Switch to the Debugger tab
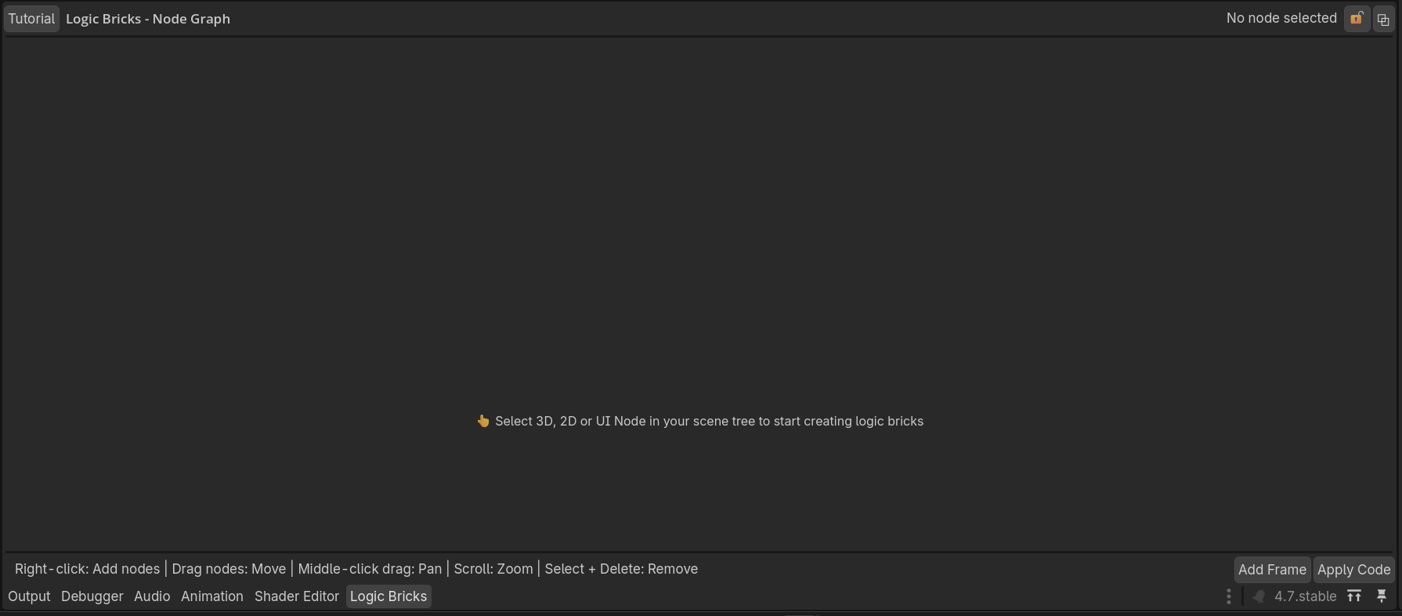This screenshot has width=1402, height=616. point(92,596)
